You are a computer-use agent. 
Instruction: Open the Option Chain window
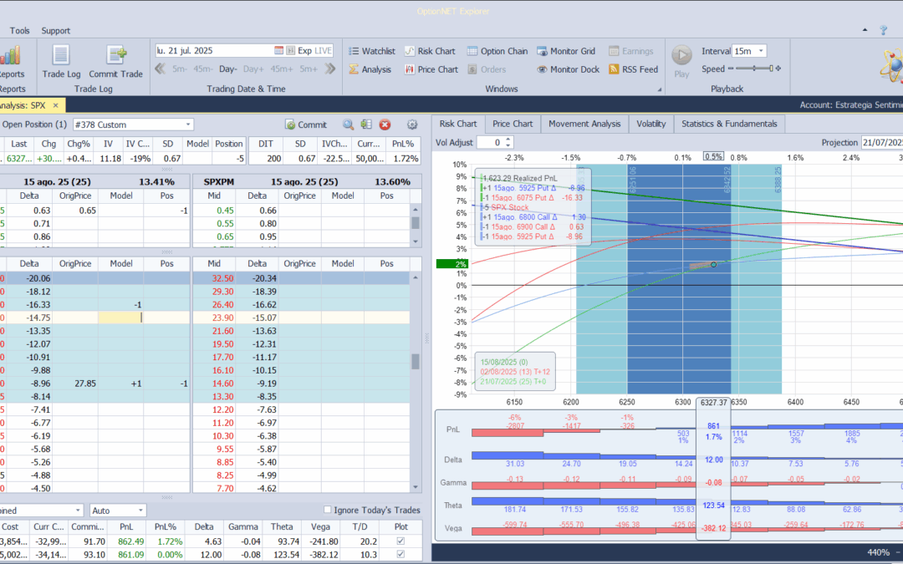tap(497, 51)
